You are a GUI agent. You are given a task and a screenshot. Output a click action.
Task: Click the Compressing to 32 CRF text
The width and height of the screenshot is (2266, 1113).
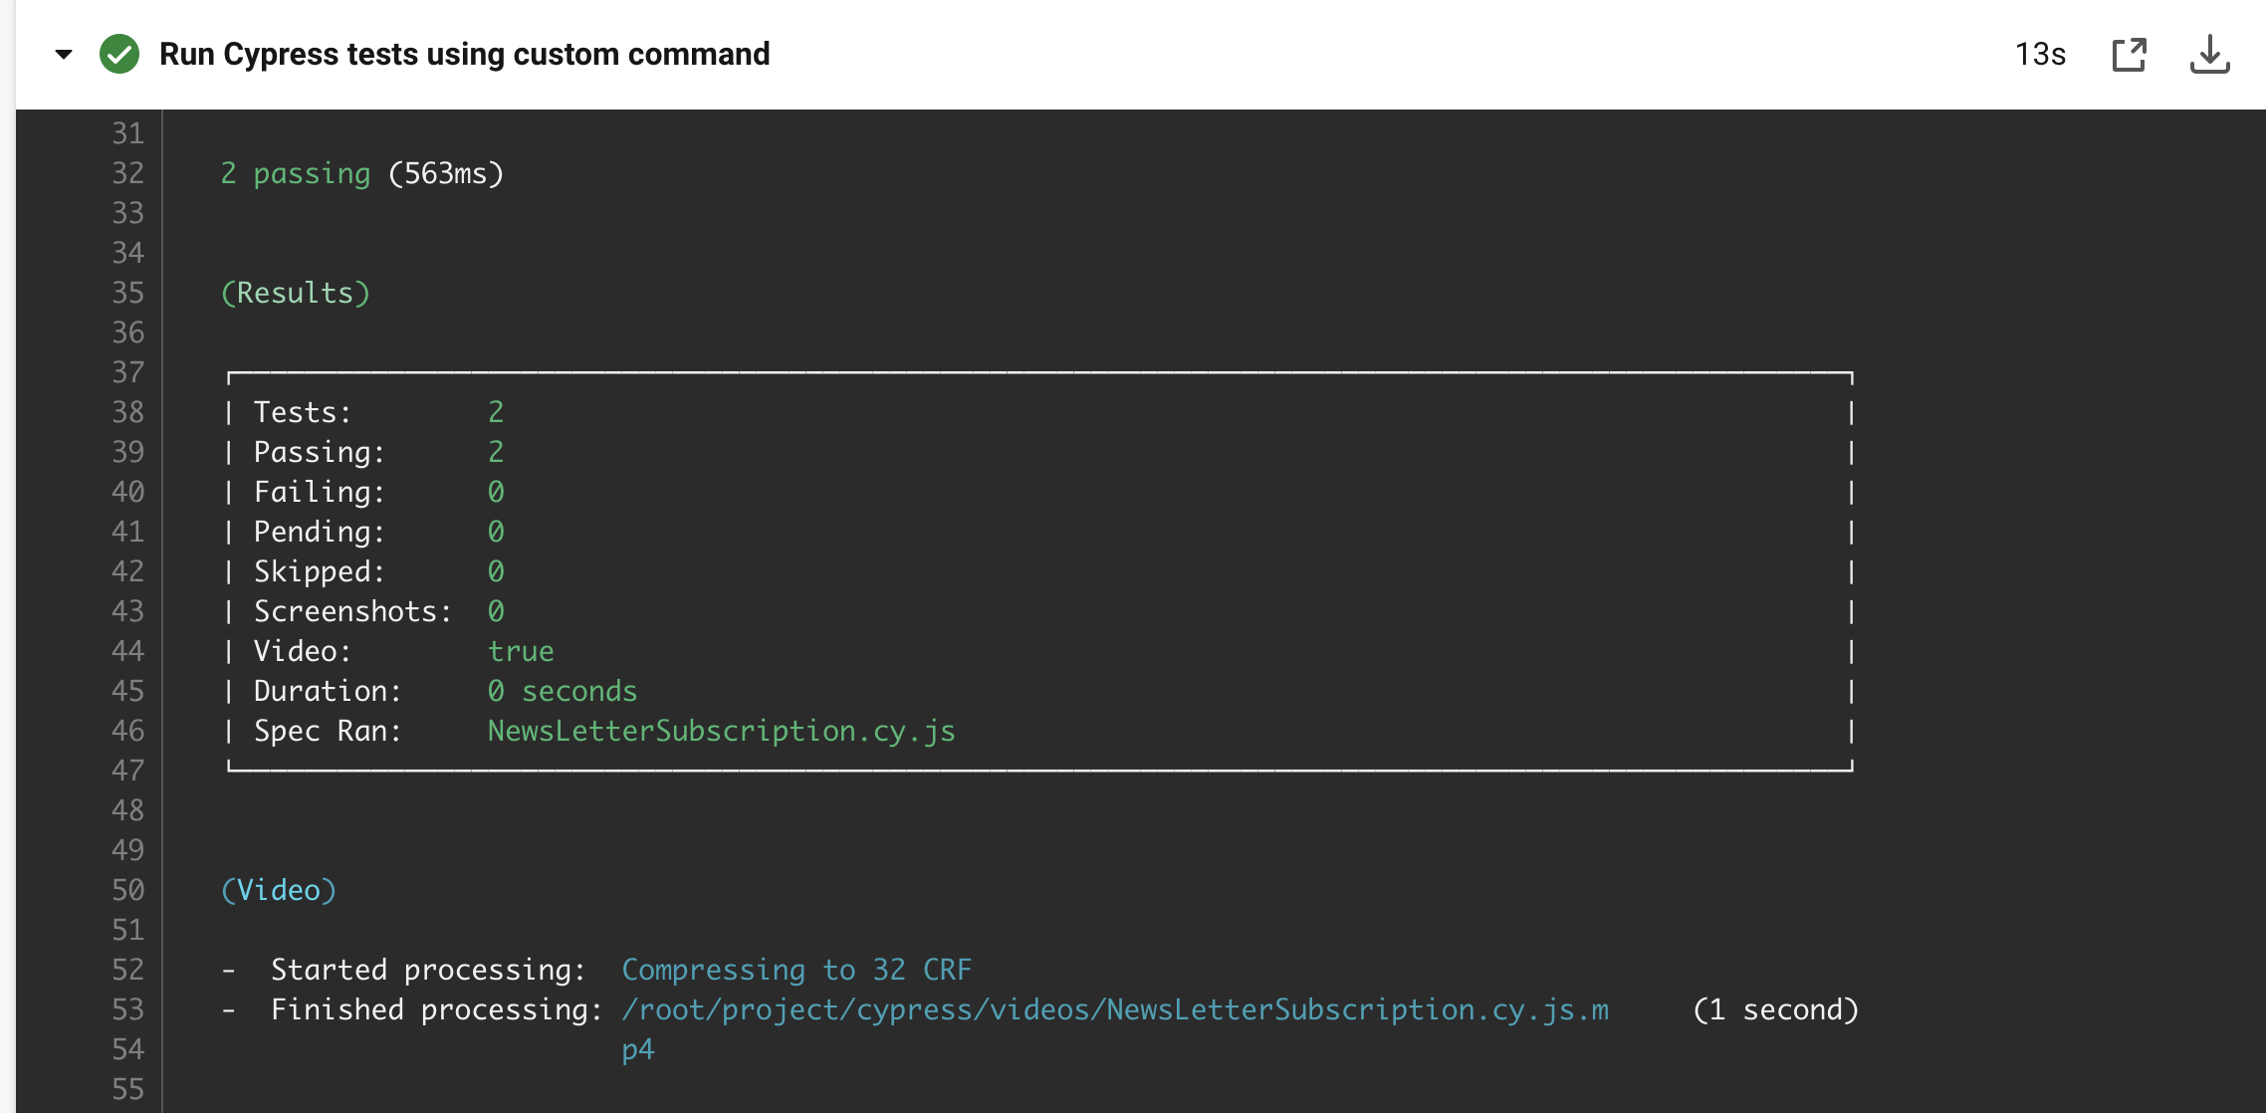pos(796,970)
